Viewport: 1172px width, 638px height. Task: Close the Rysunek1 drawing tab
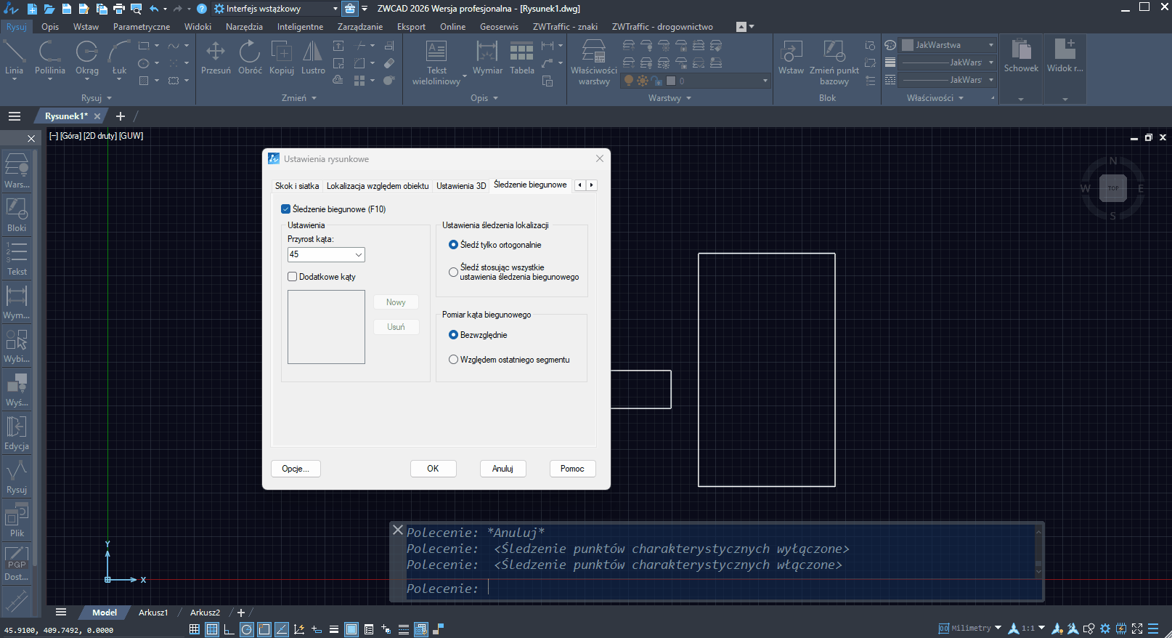coord(97,116)
